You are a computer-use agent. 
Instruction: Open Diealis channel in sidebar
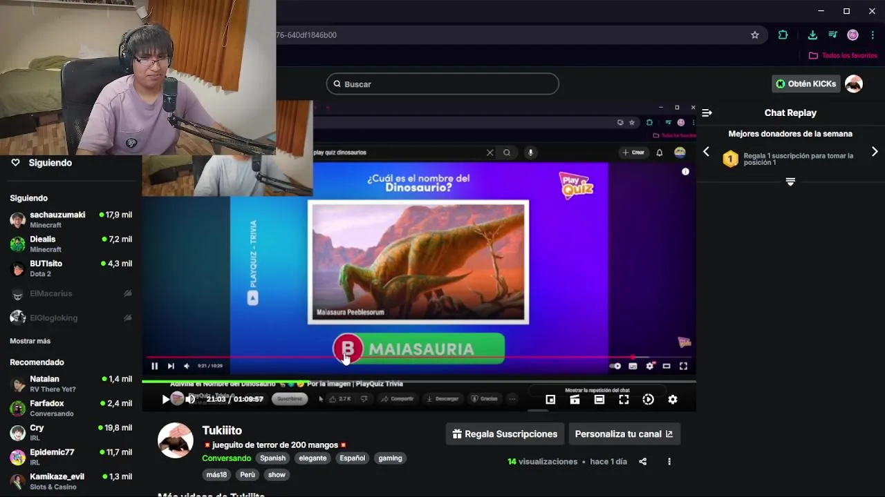pyautogui.click(x=71, y=244)
